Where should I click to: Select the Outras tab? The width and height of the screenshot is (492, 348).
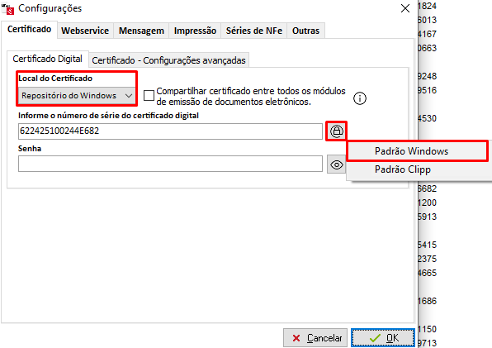(x=305, y=31)
